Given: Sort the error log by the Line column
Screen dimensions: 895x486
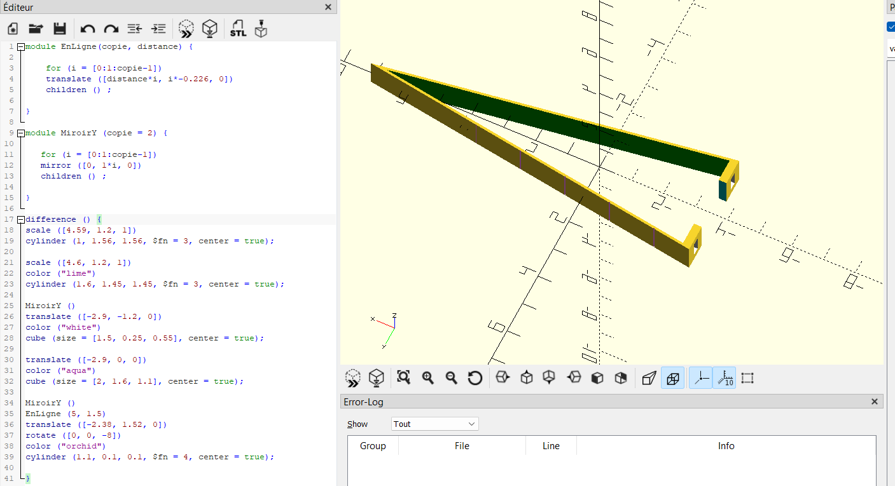Looking at the screenshot, I should (551, 446).
